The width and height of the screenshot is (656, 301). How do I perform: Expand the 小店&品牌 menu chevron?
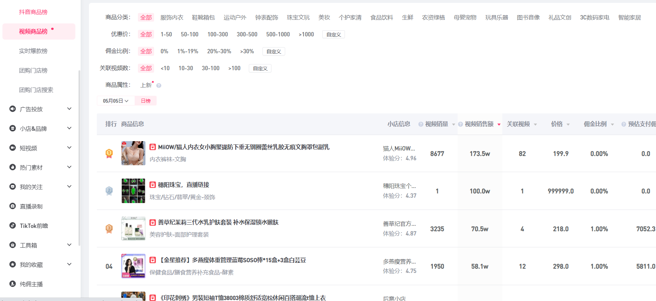pos(69,128)
